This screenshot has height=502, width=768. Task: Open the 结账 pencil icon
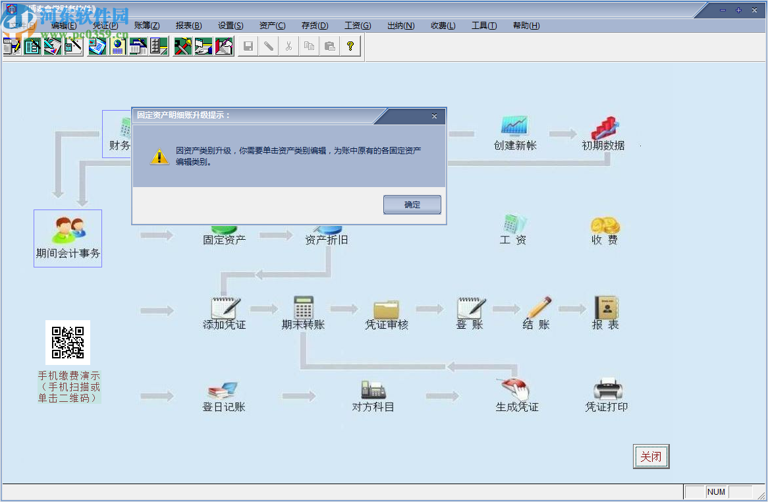(x=539, y=308)
